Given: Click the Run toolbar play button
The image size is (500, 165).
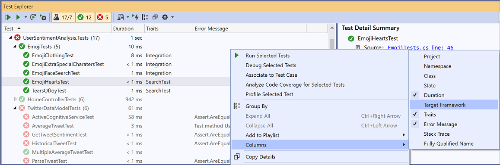Looking at the screenshot, I should pyautogui.click(x=18, y=17).
